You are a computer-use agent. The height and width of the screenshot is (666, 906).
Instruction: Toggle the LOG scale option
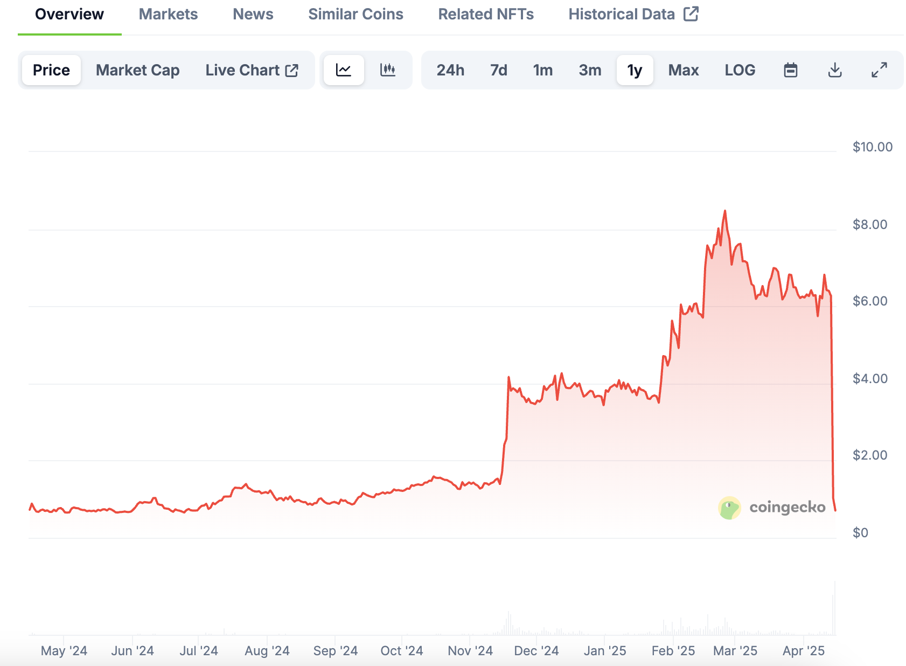tap(740, 70)
